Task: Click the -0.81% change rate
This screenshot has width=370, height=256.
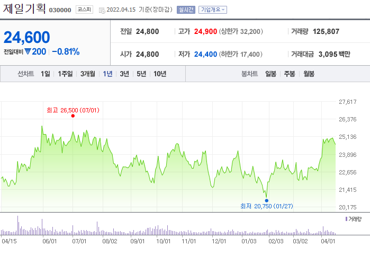Action: [x=66, y=51]
